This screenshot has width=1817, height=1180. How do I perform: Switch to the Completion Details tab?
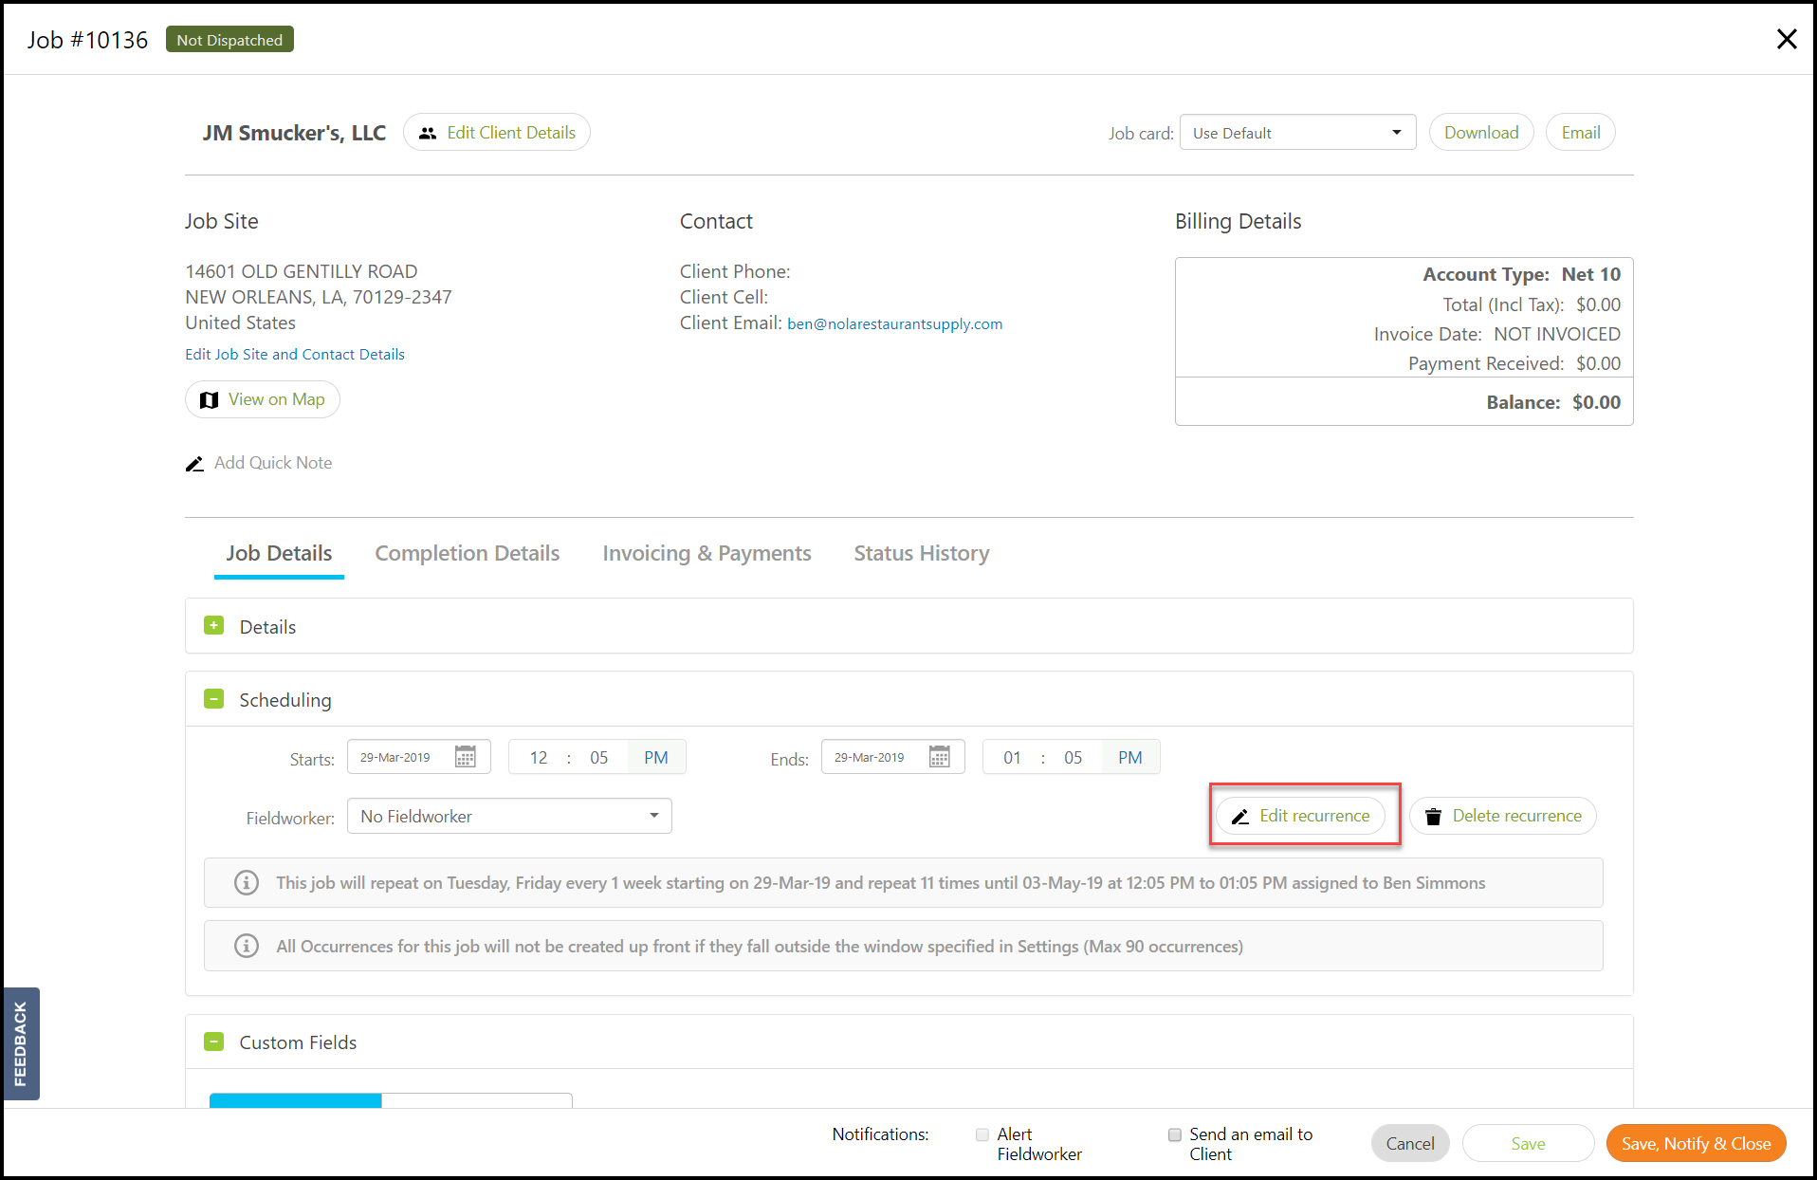(x=468, y=553)
